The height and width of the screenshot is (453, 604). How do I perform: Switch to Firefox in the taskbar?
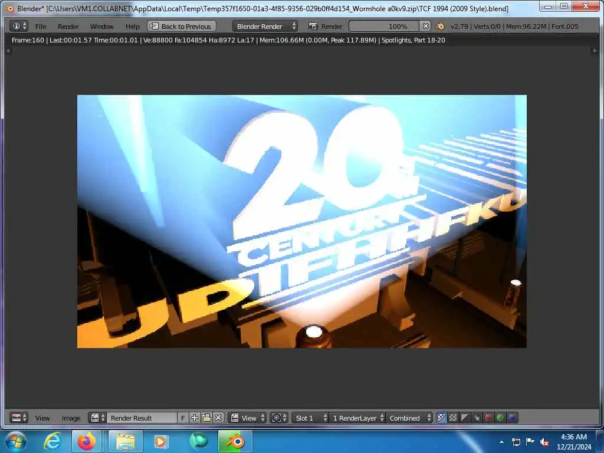87,441
